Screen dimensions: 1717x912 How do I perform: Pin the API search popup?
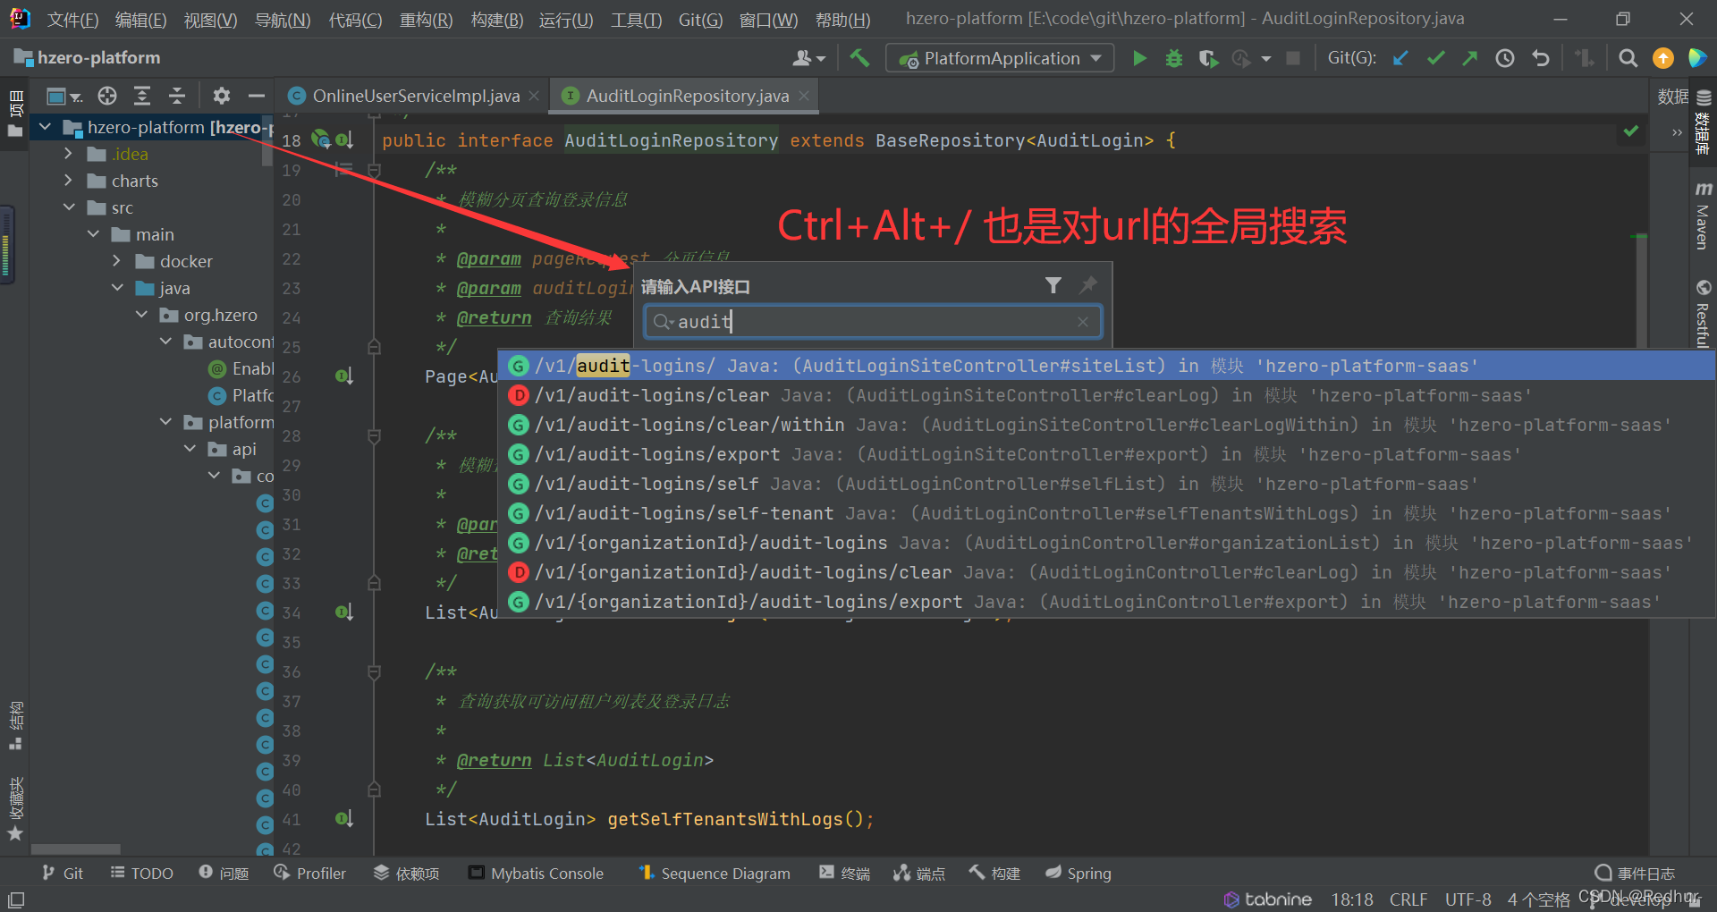[1087, 285]
